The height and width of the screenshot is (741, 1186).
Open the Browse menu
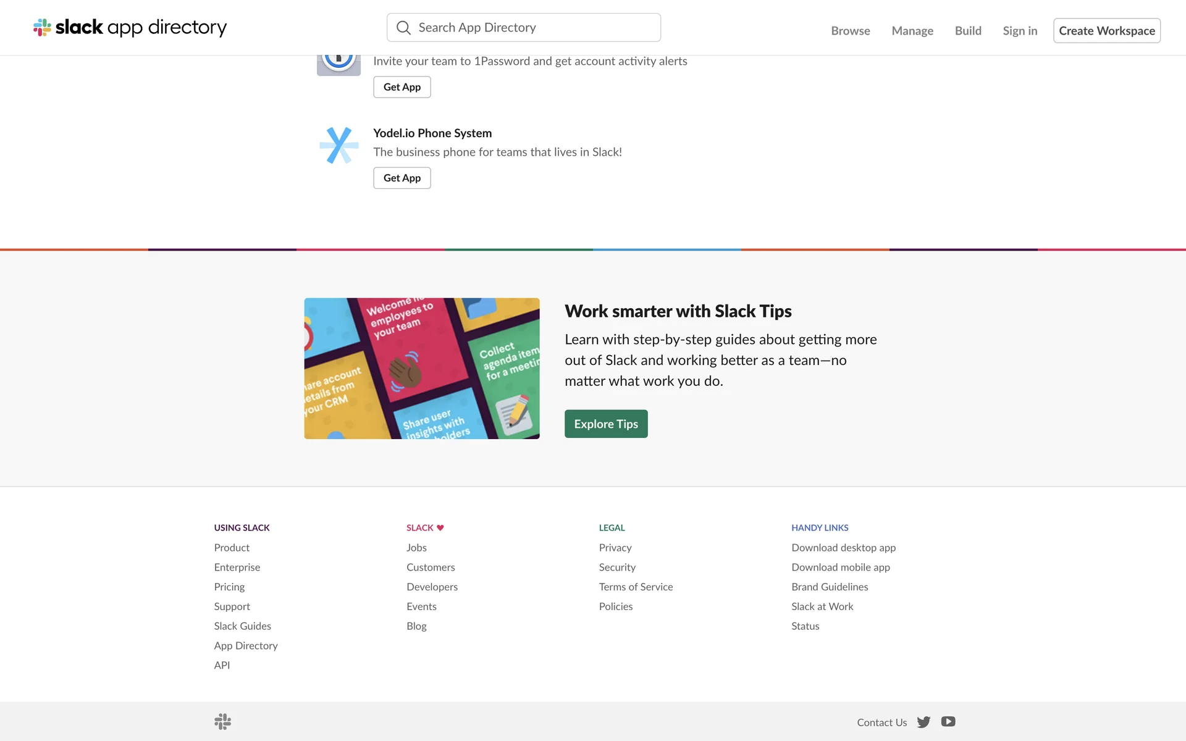tap(850, 31)
